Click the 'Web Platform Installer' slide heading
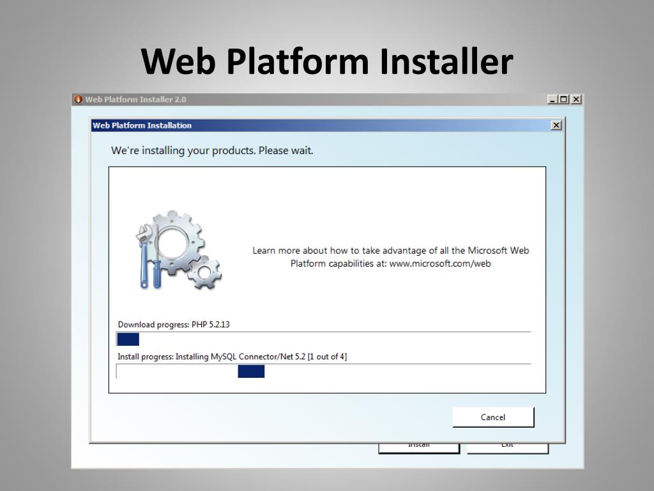The image size is (654, 491). tap(327, 61)
